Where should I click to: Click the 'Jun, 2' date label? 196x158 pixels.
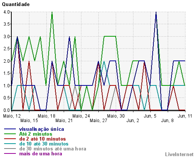133,121
